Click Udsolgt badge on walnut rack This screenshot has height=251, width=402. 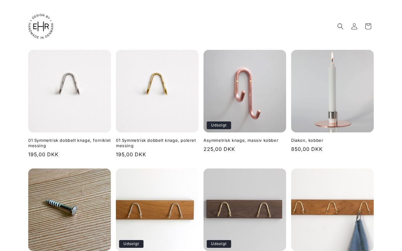[219, 244]
